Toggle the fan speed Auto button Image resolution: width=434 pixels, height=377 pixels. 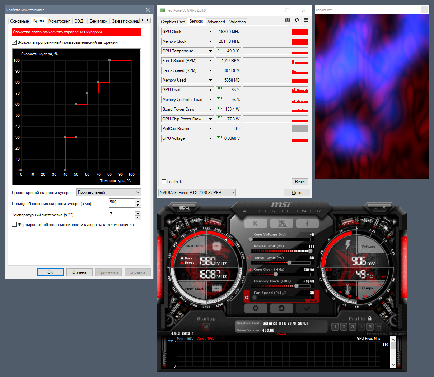tap(313, 300)
